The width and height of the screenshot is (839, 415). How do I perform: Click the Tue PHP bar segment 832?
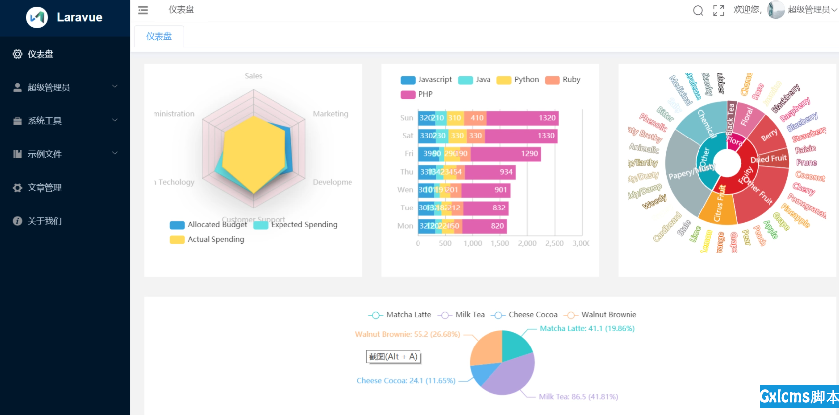click(486, 208)
